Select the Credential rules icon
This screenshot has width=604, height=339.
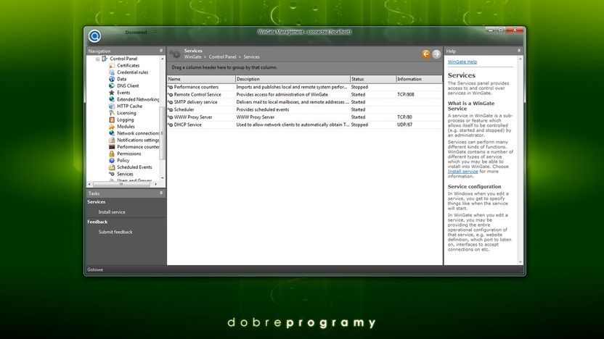pyautogui.click(x=112, y=72)
